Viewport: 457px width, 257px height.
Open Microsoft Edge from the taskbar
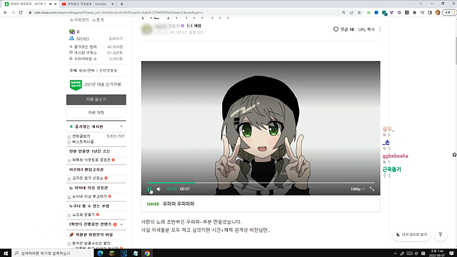(x=101, y=253)
